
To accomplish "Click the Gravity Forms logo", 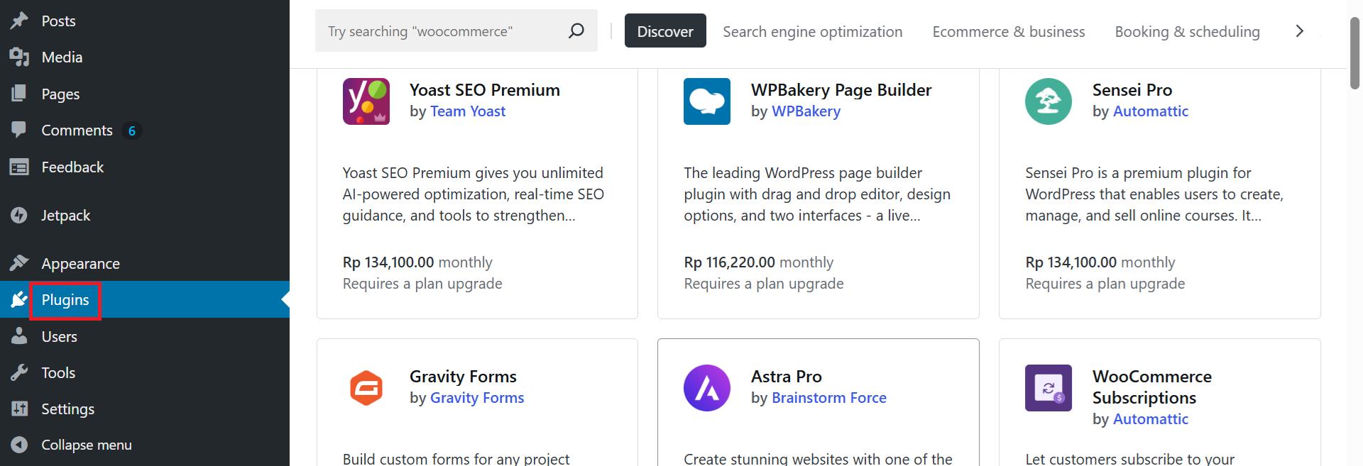I will pos(366,388).
